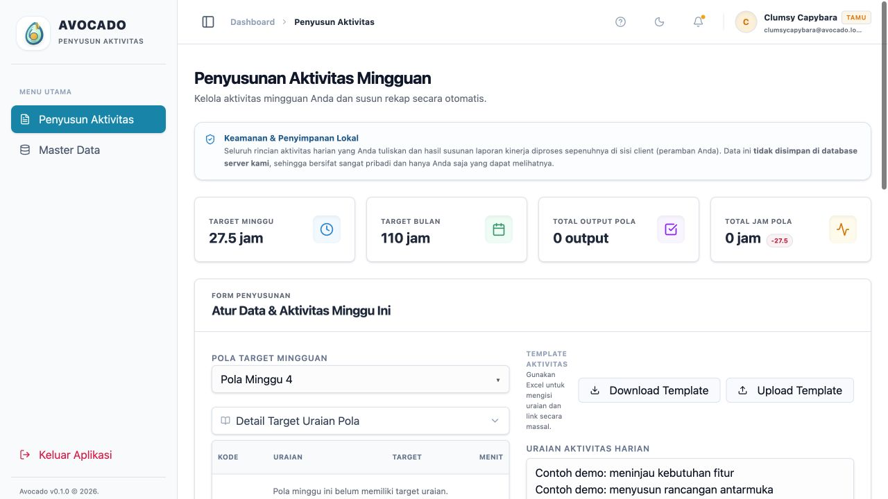This screenshot has height=499, width=888.
Task: Click the 27.5 jam target value
Action: (x=236, y=238)
